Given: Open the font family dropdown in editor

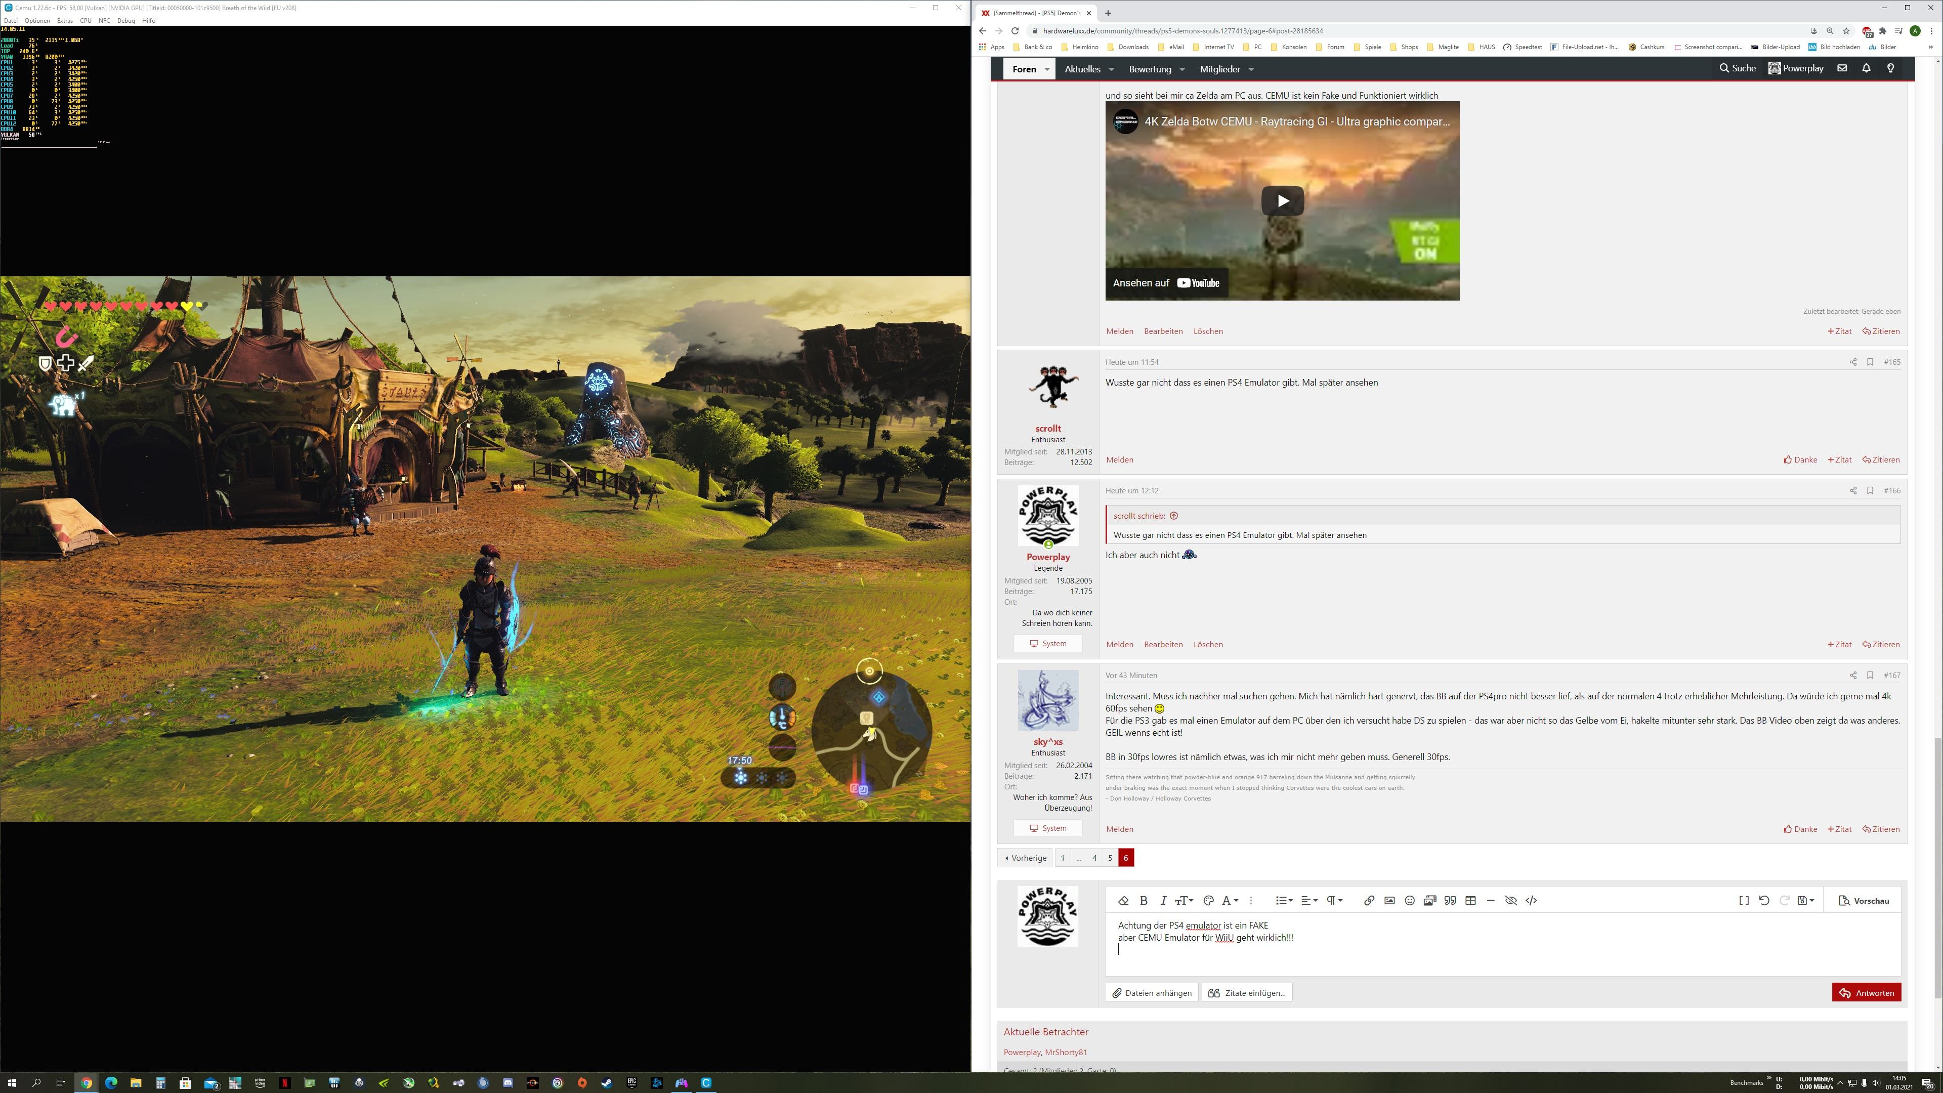Looking at the screenshot, I should tap(1230, 901).
